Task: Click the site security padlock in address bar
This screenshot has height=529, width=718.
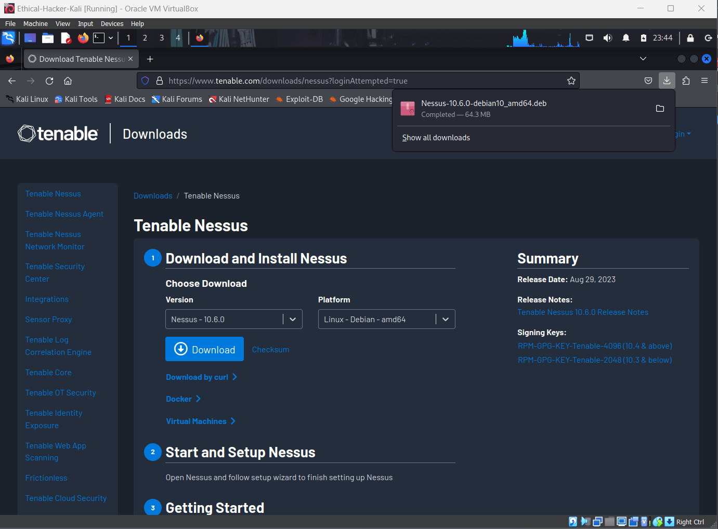Action: click(160, 81)
